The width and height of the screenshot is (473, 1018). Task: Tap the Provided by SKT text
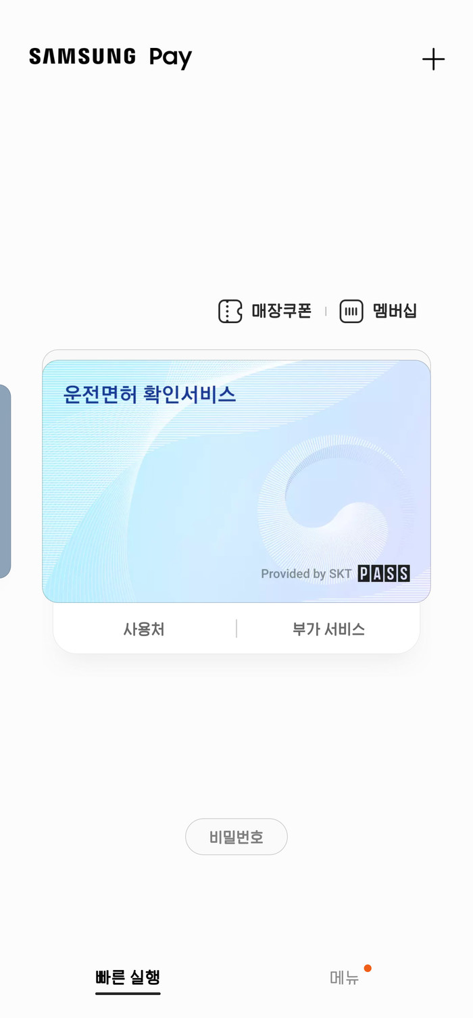[306, 574]
